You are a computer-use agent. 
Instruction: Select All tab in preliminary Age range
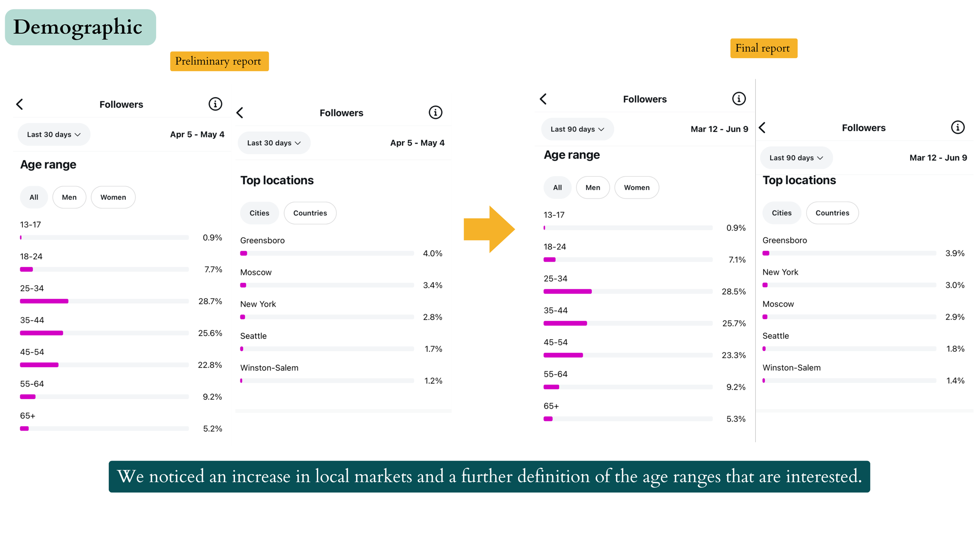[34, 197]
